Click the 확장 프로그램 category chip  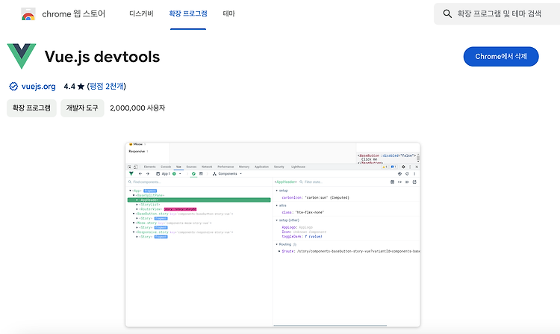(31, 108)
